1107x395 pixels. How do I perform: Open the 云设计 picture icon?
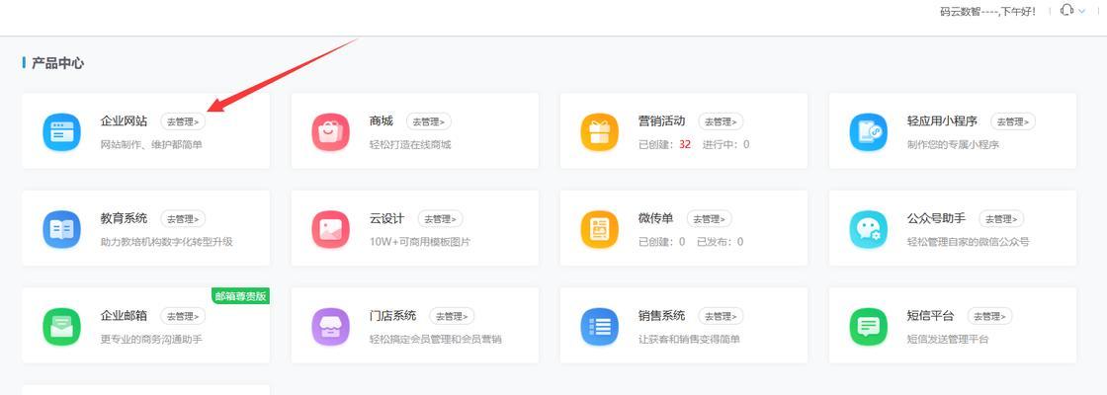coord(331,229)
